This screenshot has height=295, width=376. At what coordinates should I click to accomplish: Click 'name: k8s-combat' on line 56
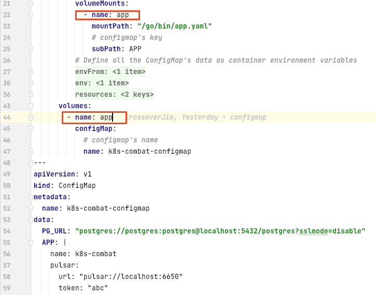pyautogui.click(x=83, y=254)
